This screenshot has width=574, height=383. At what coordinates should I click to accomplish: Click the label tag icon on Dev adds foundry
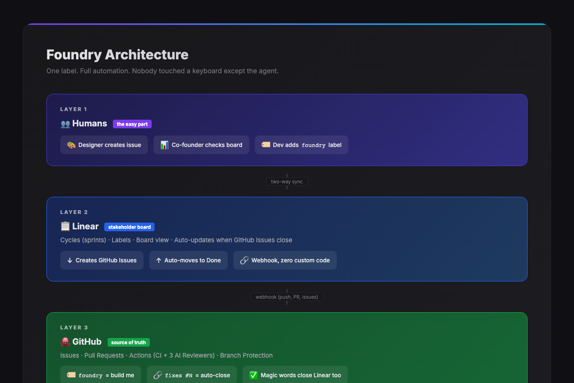point(266,145)
